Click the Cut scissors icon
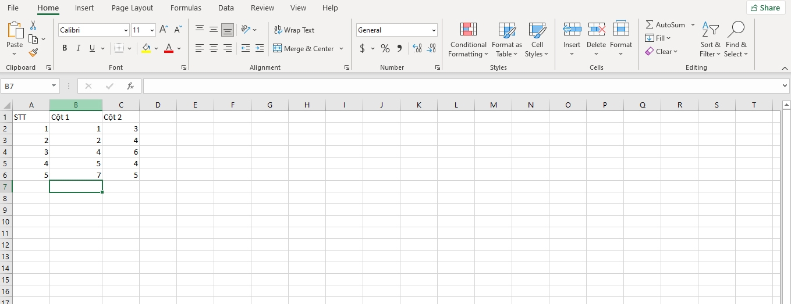 33,25
